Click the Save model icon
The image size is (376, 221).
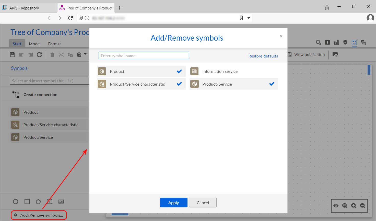point(13,55)
